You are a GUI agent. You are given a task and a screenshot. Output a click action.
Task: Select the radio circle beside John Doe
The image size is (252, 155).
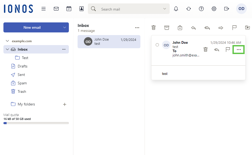pos(157,45)
